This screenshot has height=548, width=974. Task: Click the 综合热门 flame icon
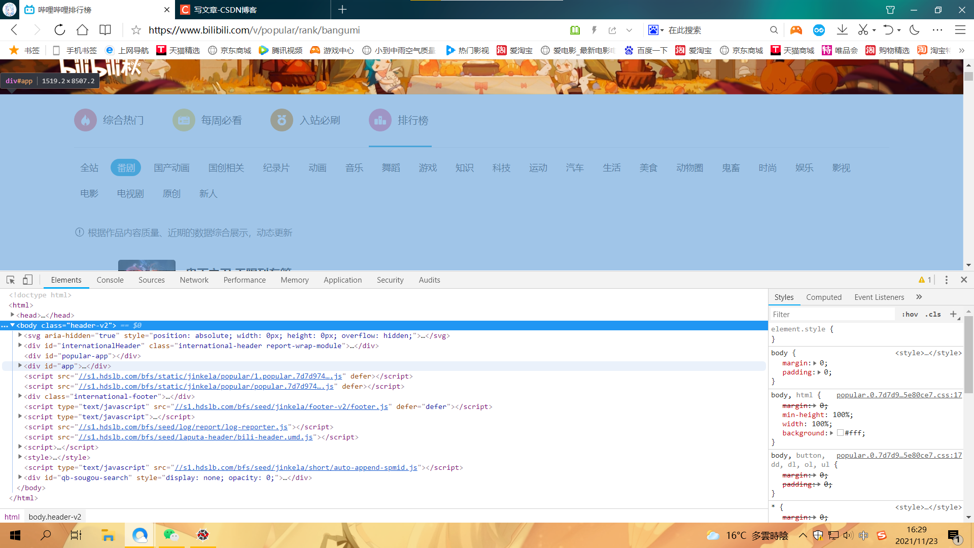click(x=85, y=120)
